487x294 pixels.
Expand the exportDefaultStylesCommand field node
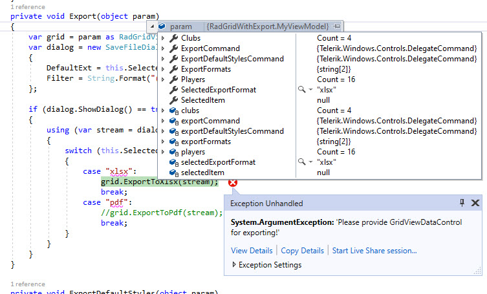click(x=163, y=131)
